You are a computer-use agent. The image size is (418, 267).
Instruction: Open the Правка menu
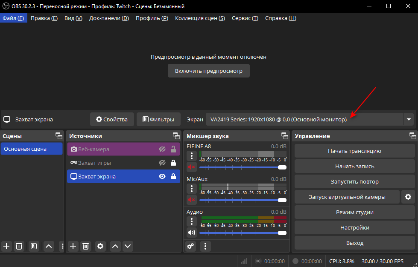coord(44,18)
